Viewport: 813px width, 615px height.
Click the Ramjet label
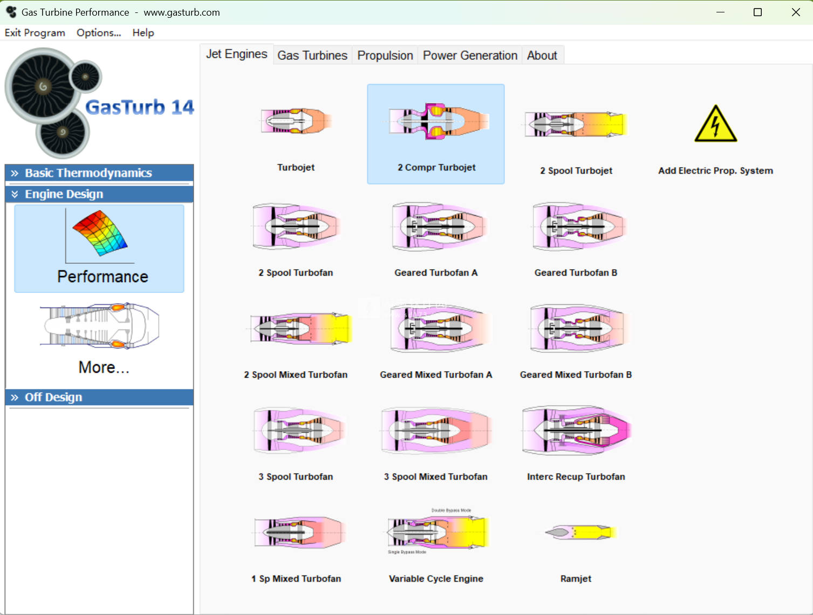576,578
